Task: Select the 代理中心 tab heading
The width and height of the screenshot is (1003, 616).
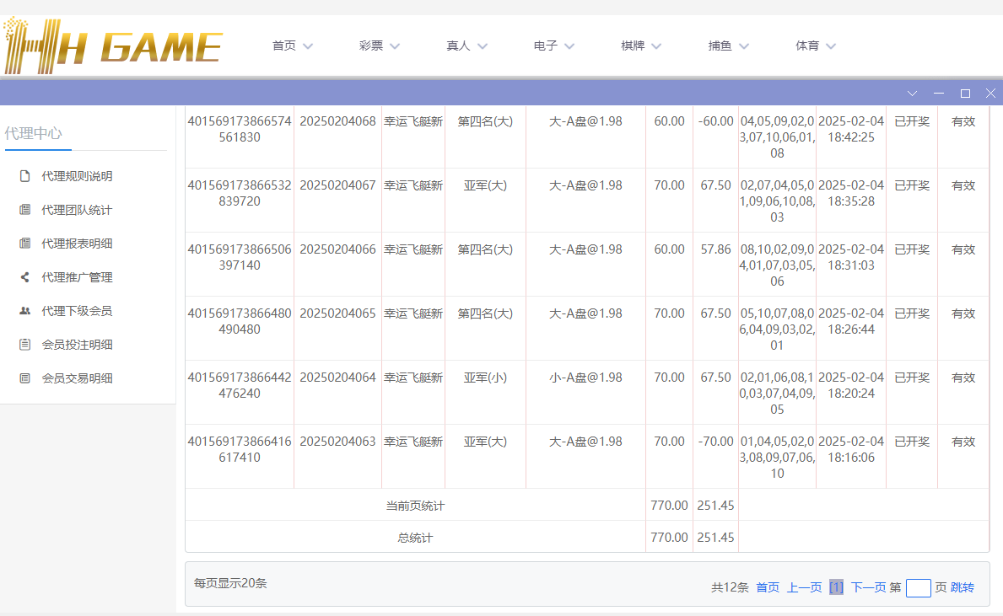Action: 34,133
